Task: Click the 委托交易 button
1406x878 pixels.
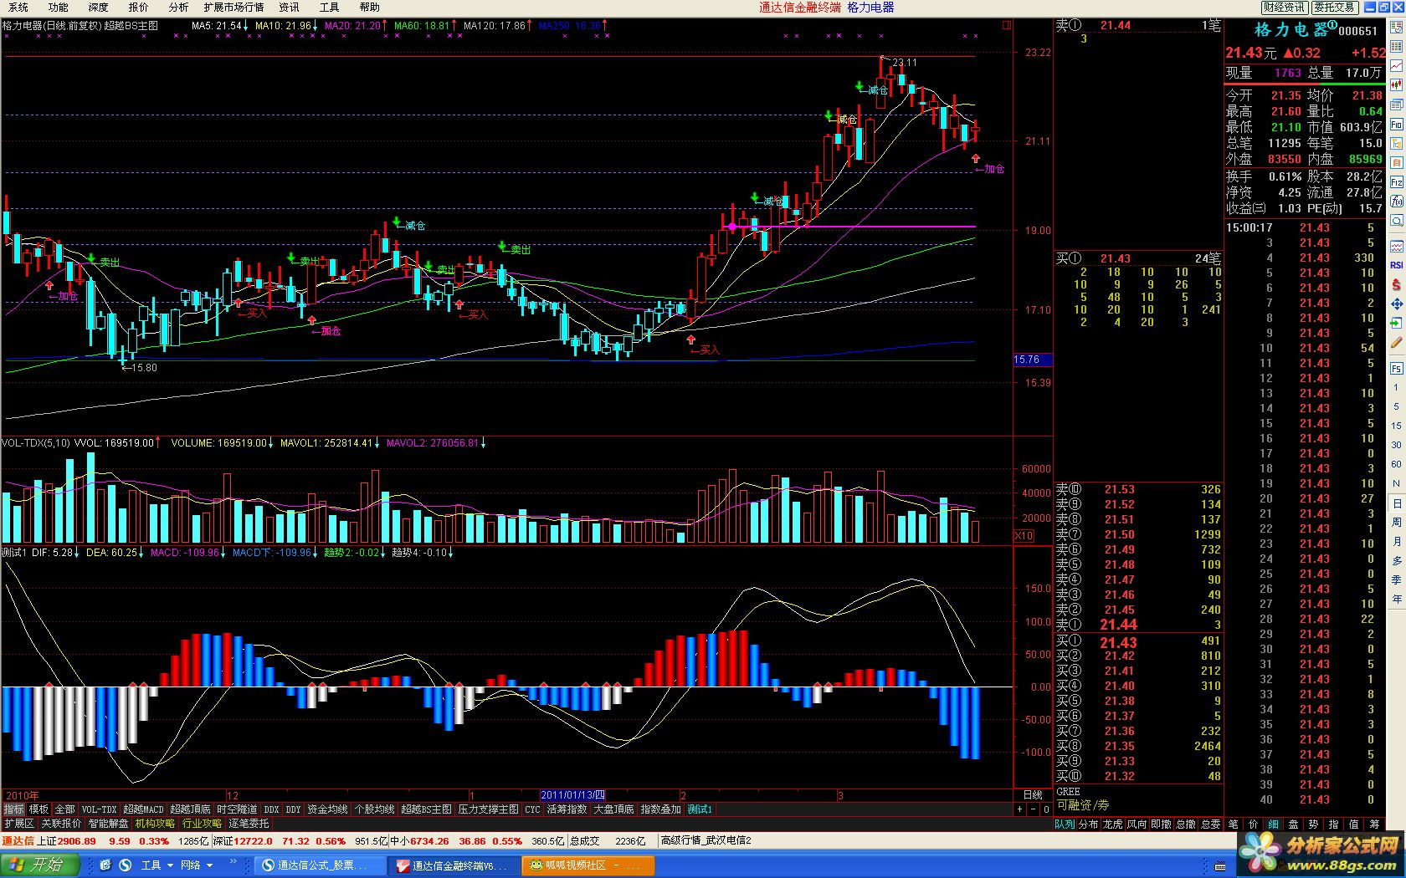Action: (1334, 8)
